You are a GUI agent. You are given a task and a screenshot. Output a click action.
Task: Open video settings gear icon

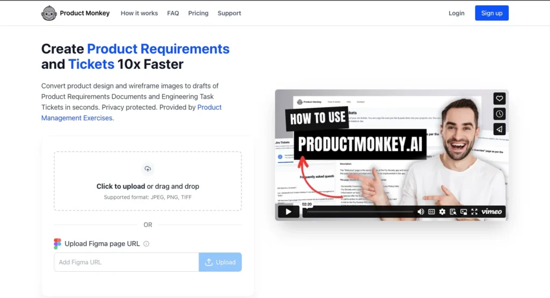tap(442, 212)
